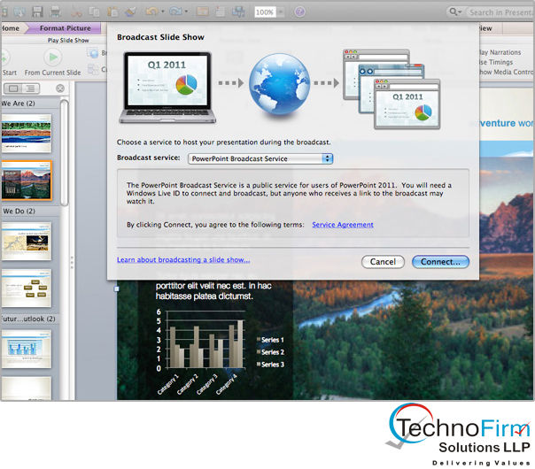Screen dimensions: 535x469
Task: Switch to the Format Picture ribbon tab
Action: [x=66, y=28]
